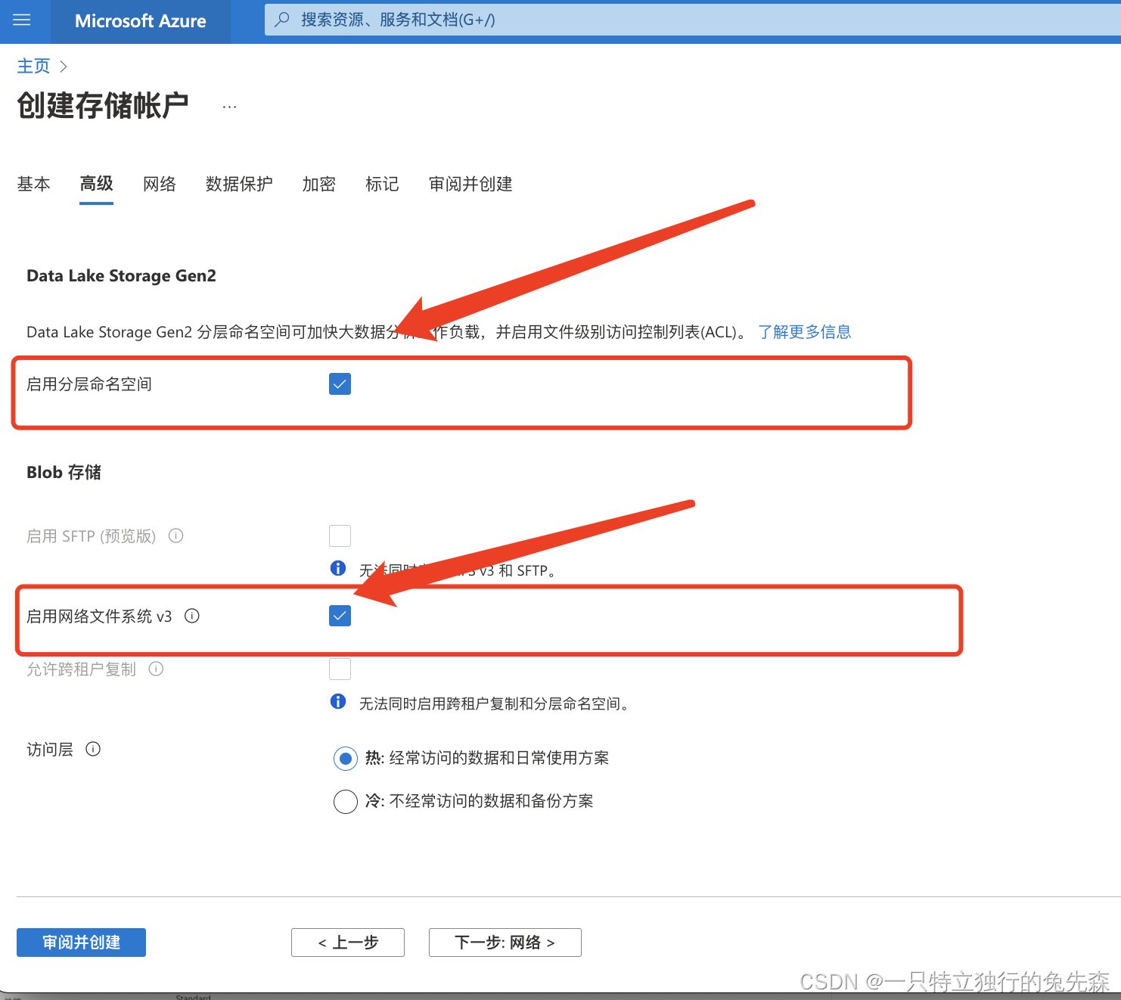Switch to the 网络 tab
1121x1000 pixels.
click(160, 184)
